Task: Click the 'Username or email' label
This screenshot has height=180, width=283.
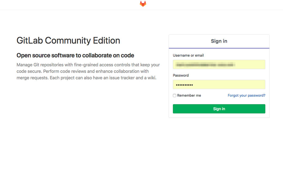Action: pyautogui.click(x=188, y=55)
